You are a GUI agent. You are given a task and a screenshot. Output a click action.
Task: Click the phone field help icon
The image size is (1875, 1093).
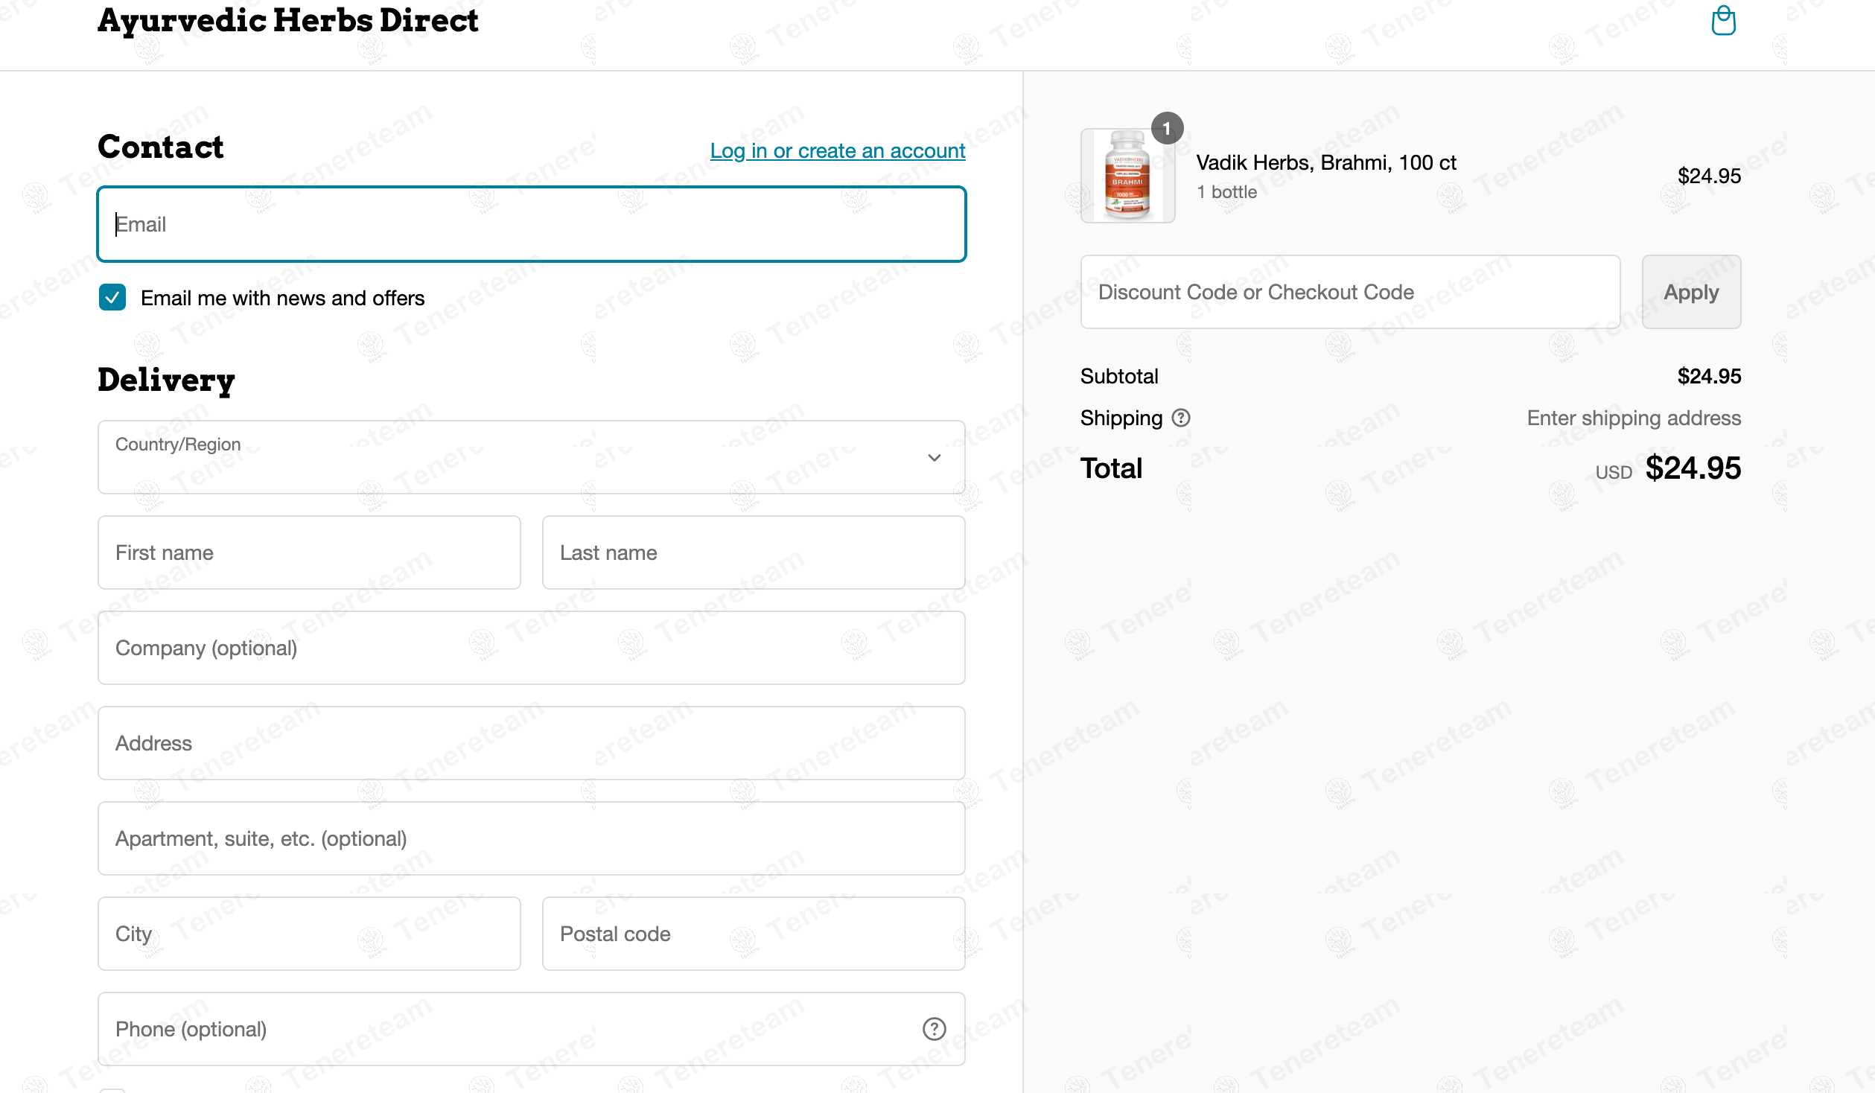934,1029
